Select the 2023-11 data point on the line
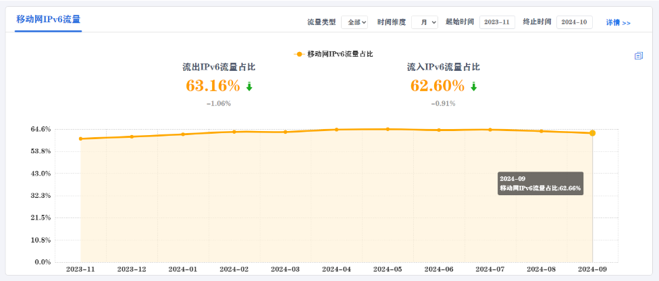This screenshot has height=281, width=659. coord(81,139)
